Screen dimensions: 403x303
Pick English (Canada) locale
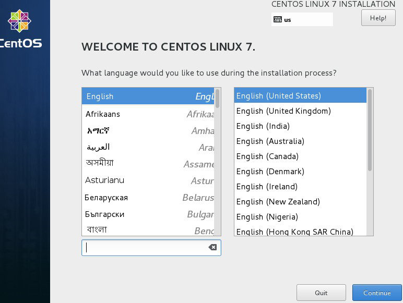(x=267, y=156)
